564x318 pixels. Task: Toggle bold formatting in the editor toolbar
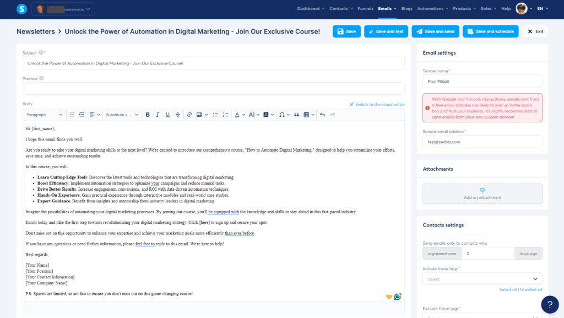click(x=148, y=115)
